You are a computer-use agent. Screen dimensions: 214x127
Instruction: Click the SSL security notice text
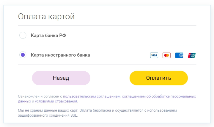(97, 113)
